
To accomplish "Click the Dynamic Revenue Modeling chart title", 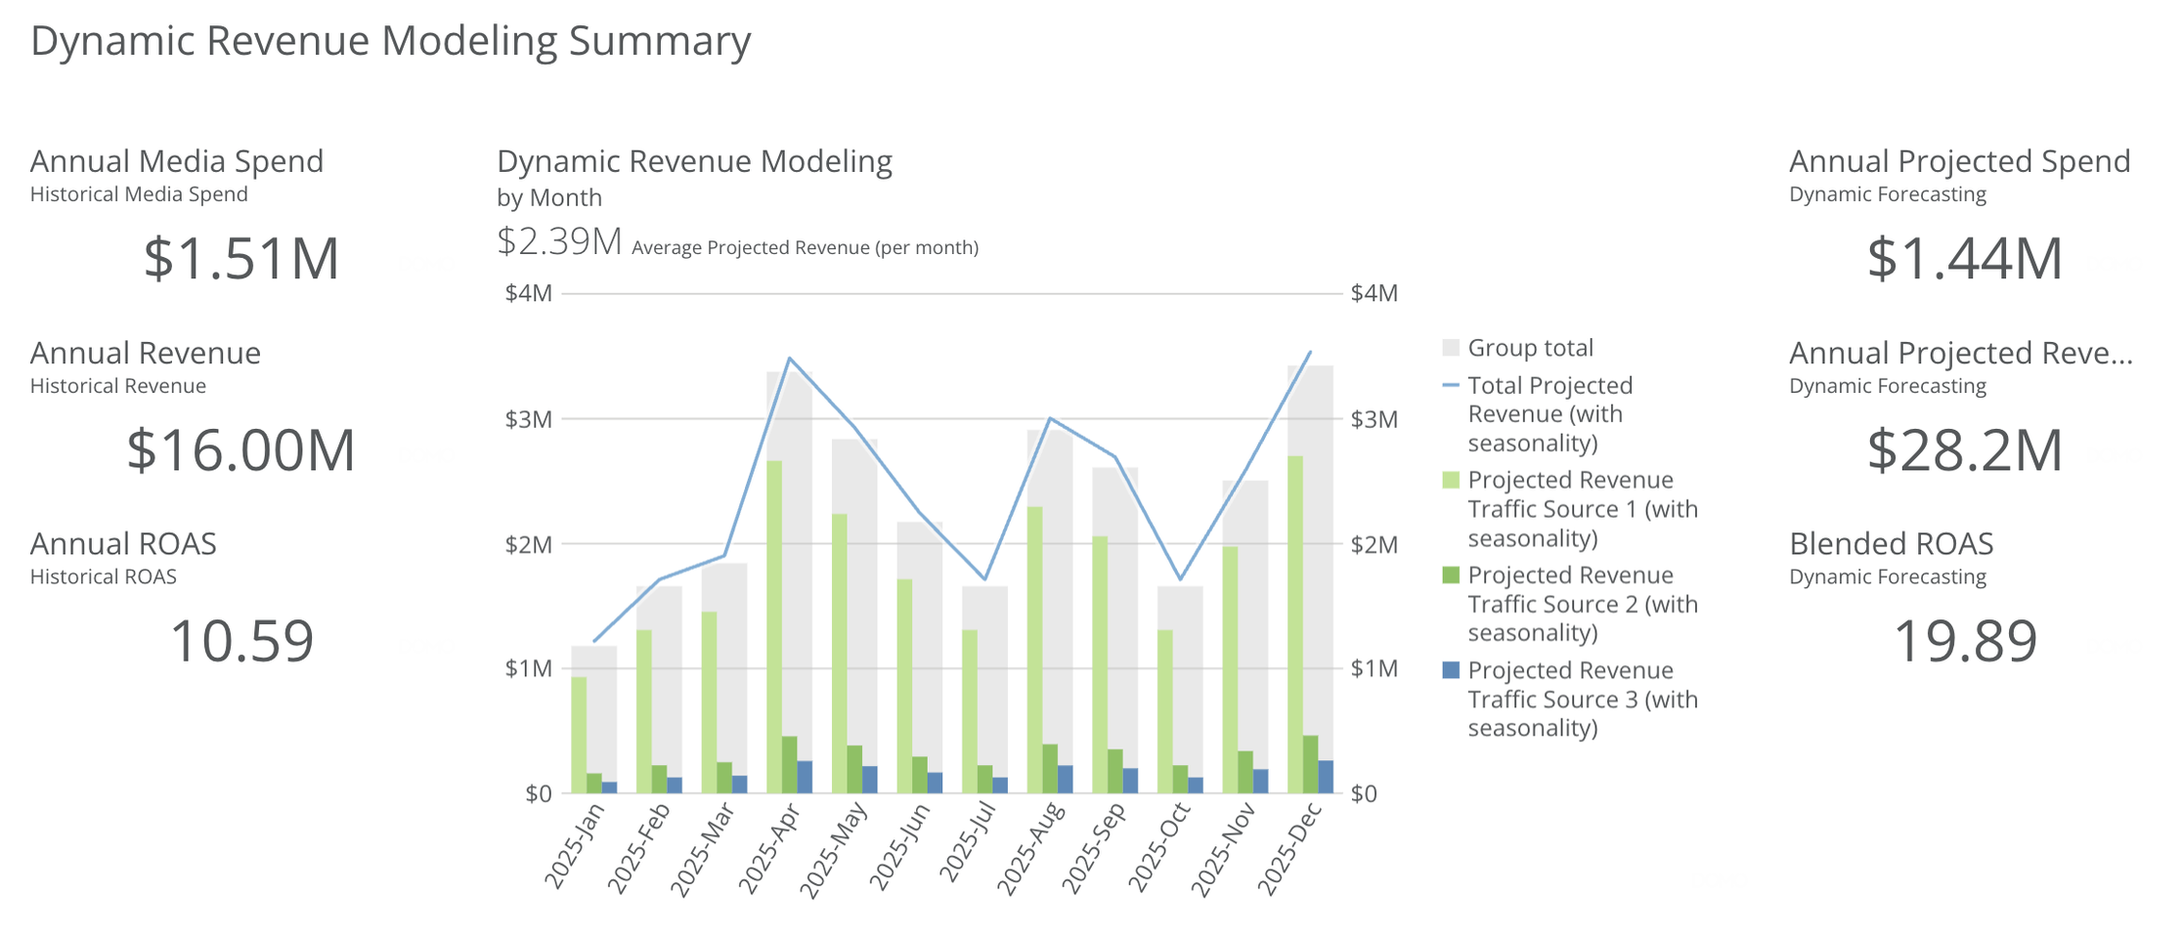I will click(694, 161).
